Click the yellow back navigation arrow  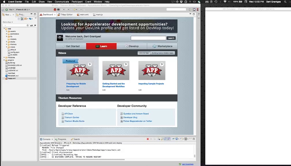pos(74,10)
